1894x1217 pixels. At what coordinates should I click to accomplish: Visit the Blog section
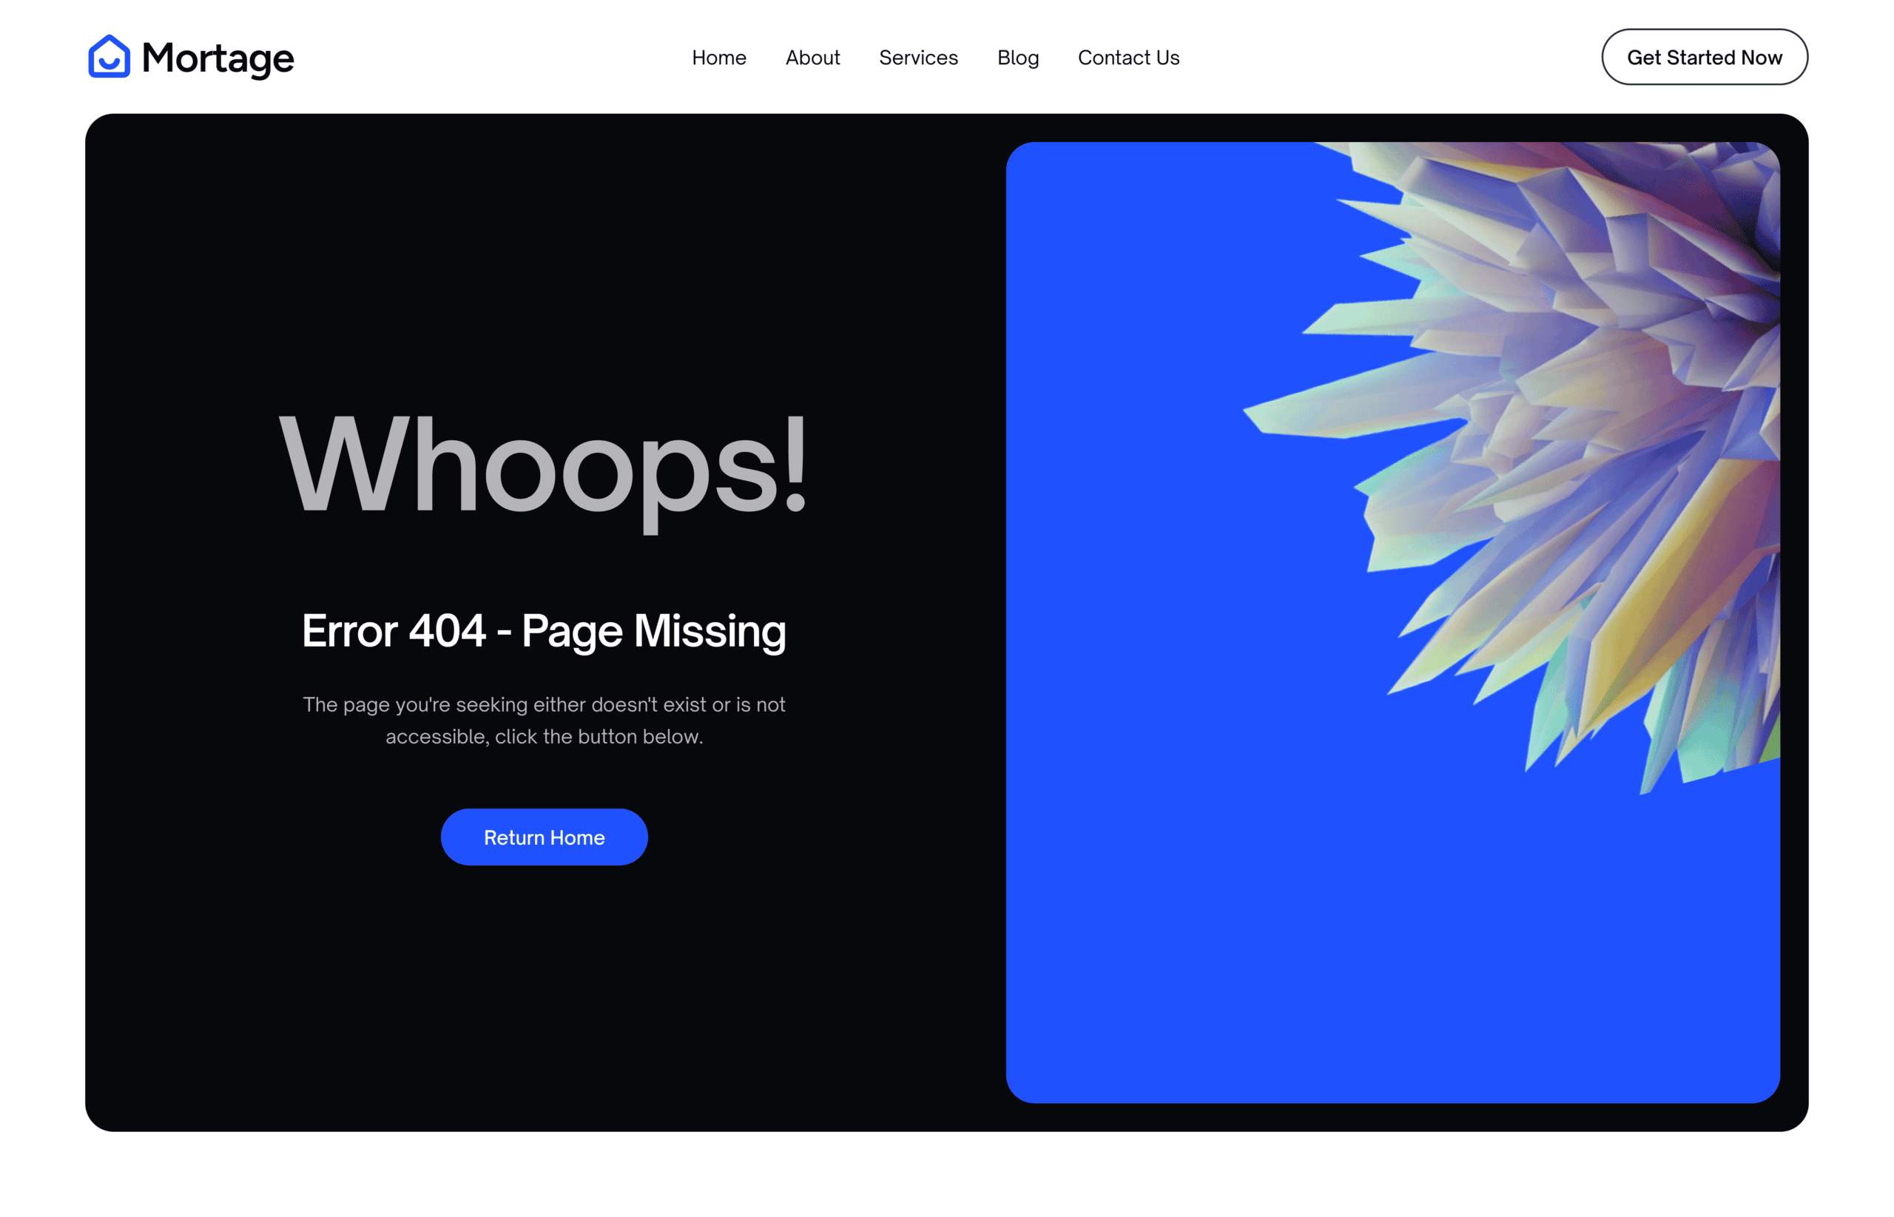point(1018,58)
